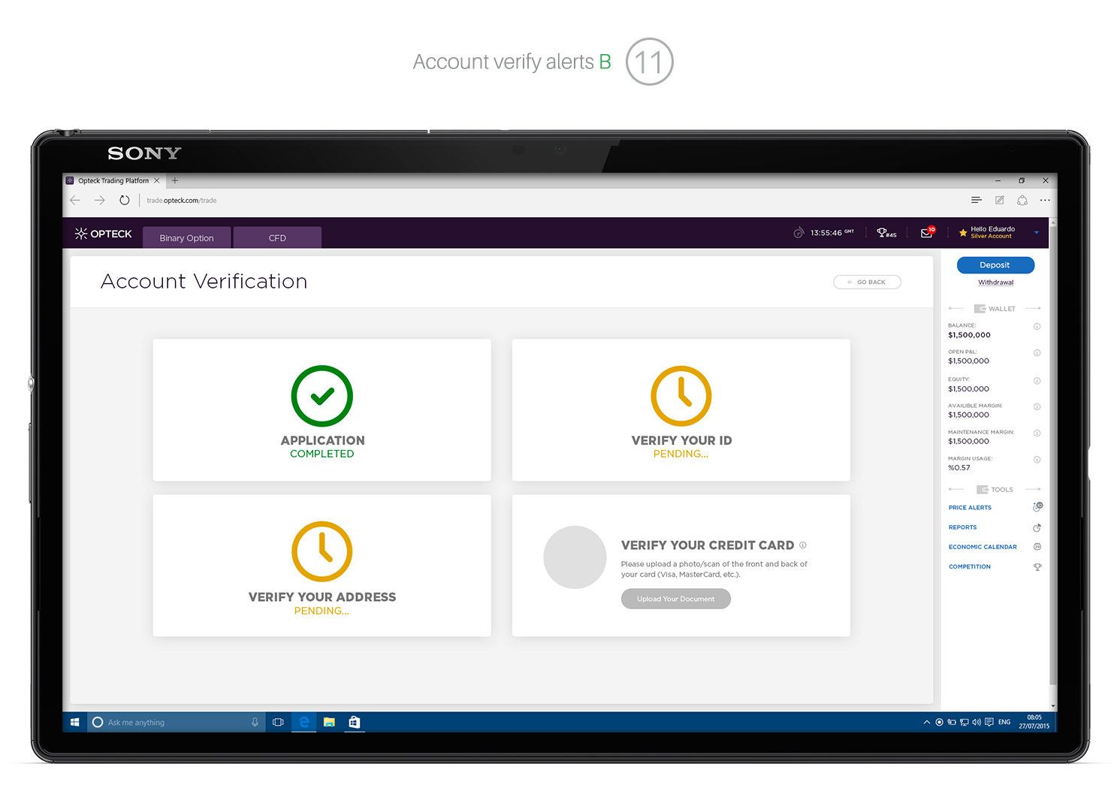Image resolution: width=1120 pixels, height=794 pixels.
Task: Show info for Equity
Action: (x=1037, y=380)
